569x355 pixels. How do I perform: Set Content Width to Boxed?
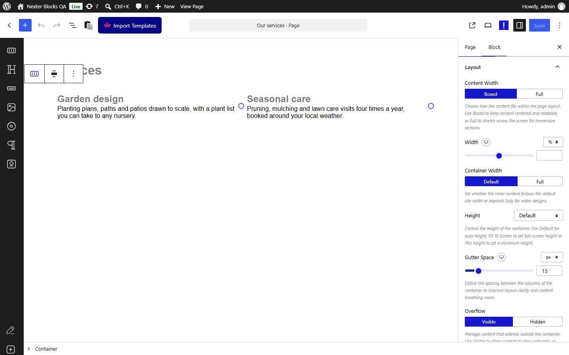pyautogui.click(x=491, y=94)
